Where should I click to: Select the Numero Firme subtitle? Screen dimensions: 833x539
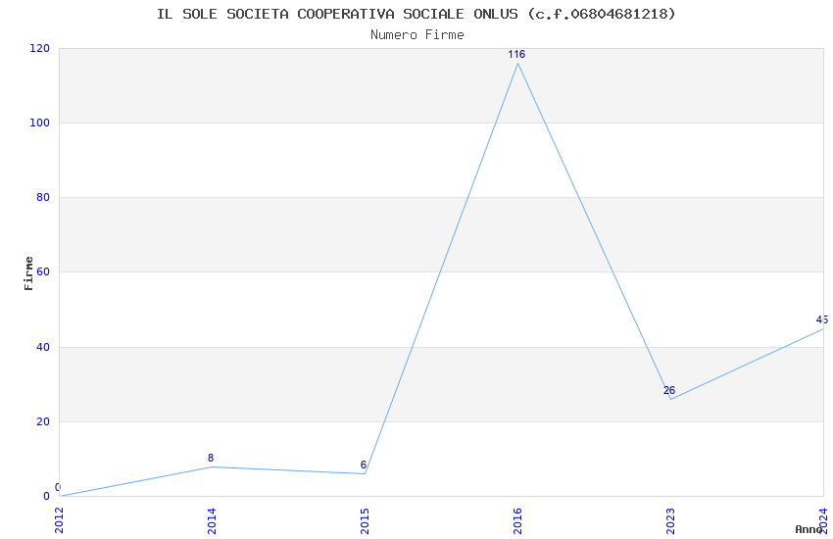(x=417, y=35)
